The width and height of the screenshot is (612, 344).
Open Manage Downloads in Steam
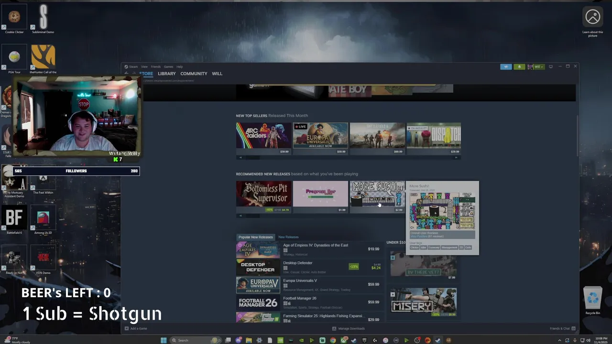349,328
